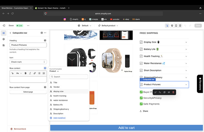Insert link in row content editor
This screenshot has width=204, height=132.
coord(35,73)
